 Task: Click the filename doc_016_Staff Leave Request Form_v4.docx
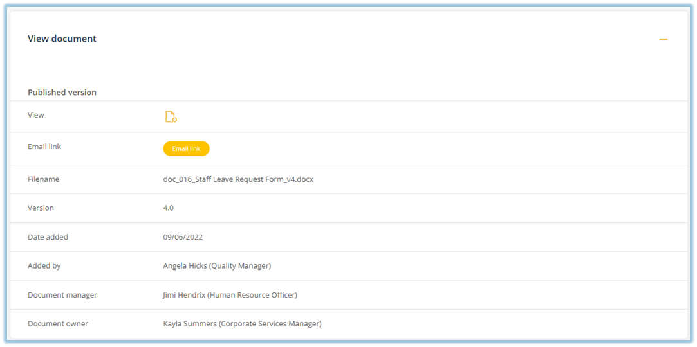tap(238, 179)
